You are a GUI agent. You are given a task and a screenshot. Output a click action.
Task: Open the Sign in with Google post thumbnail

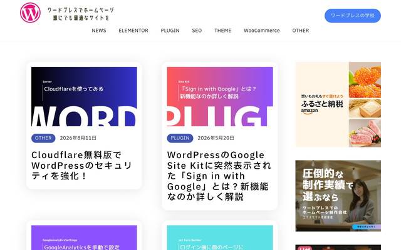pos(220,97)
